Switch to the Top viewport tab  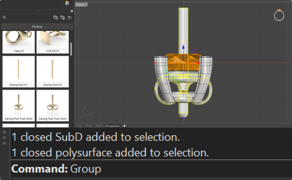point(80,126)
